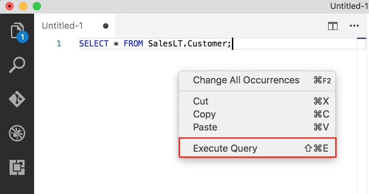Select Paste in the context menu

coord(257,127)
